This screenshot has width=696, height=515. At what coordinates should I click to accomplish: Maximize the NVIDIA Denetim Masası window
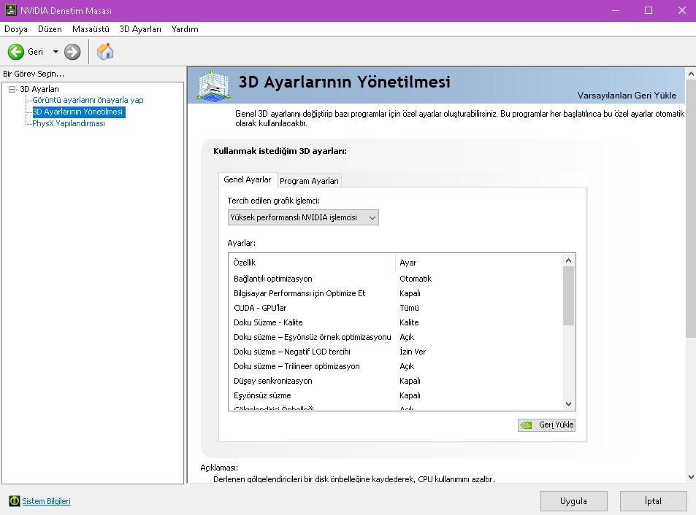point(649,11)
